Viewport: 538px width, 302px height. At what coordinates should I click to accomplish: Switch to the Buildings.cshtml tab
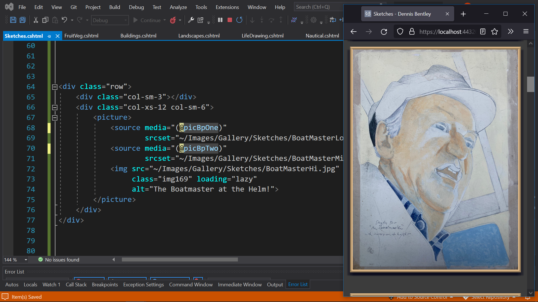click(x=138, y=36)
